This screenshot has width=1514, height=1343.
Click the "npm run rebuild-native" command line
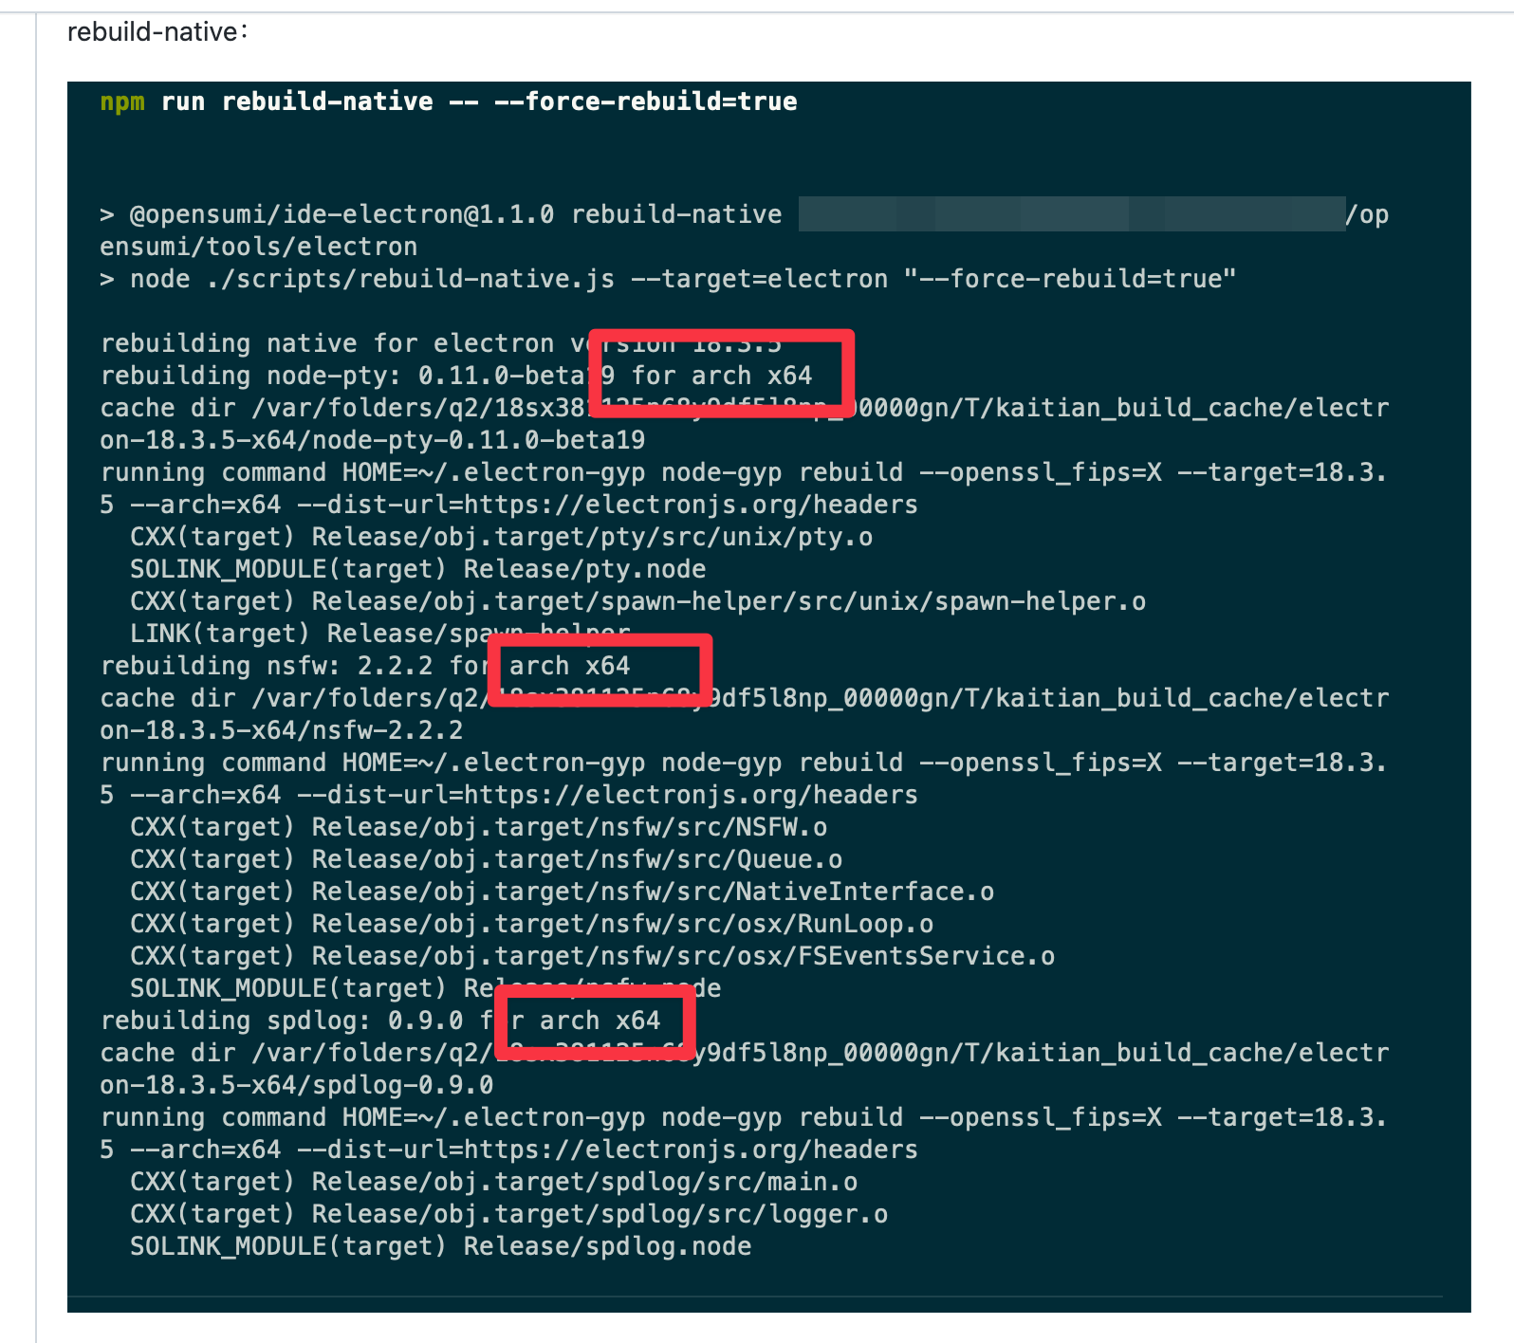(x=449, y=101)
